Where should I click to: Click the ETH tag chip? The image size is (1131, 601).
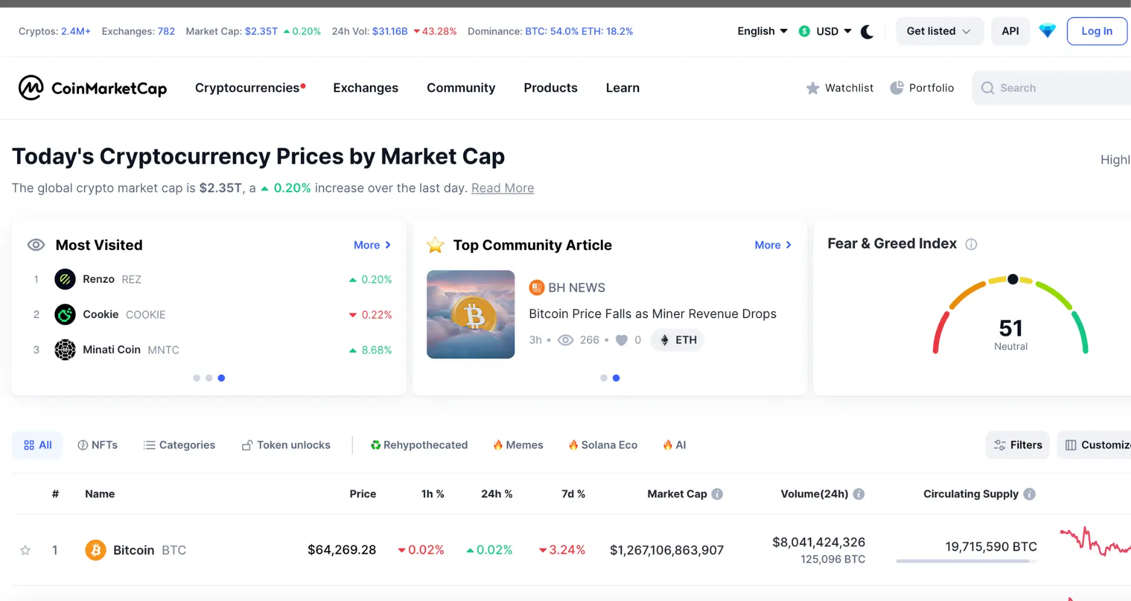[x=677, y=340]
